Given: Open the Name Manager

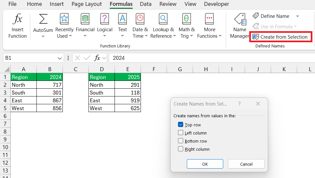Looking at the screenshot, I should pos(240,26).
